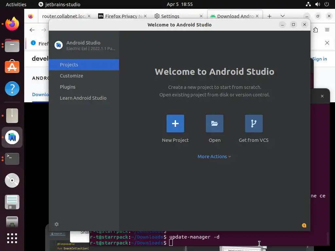Click Sign in link on the webpage
This screenshot has width=335, height=251.
(x=319, y=59)
